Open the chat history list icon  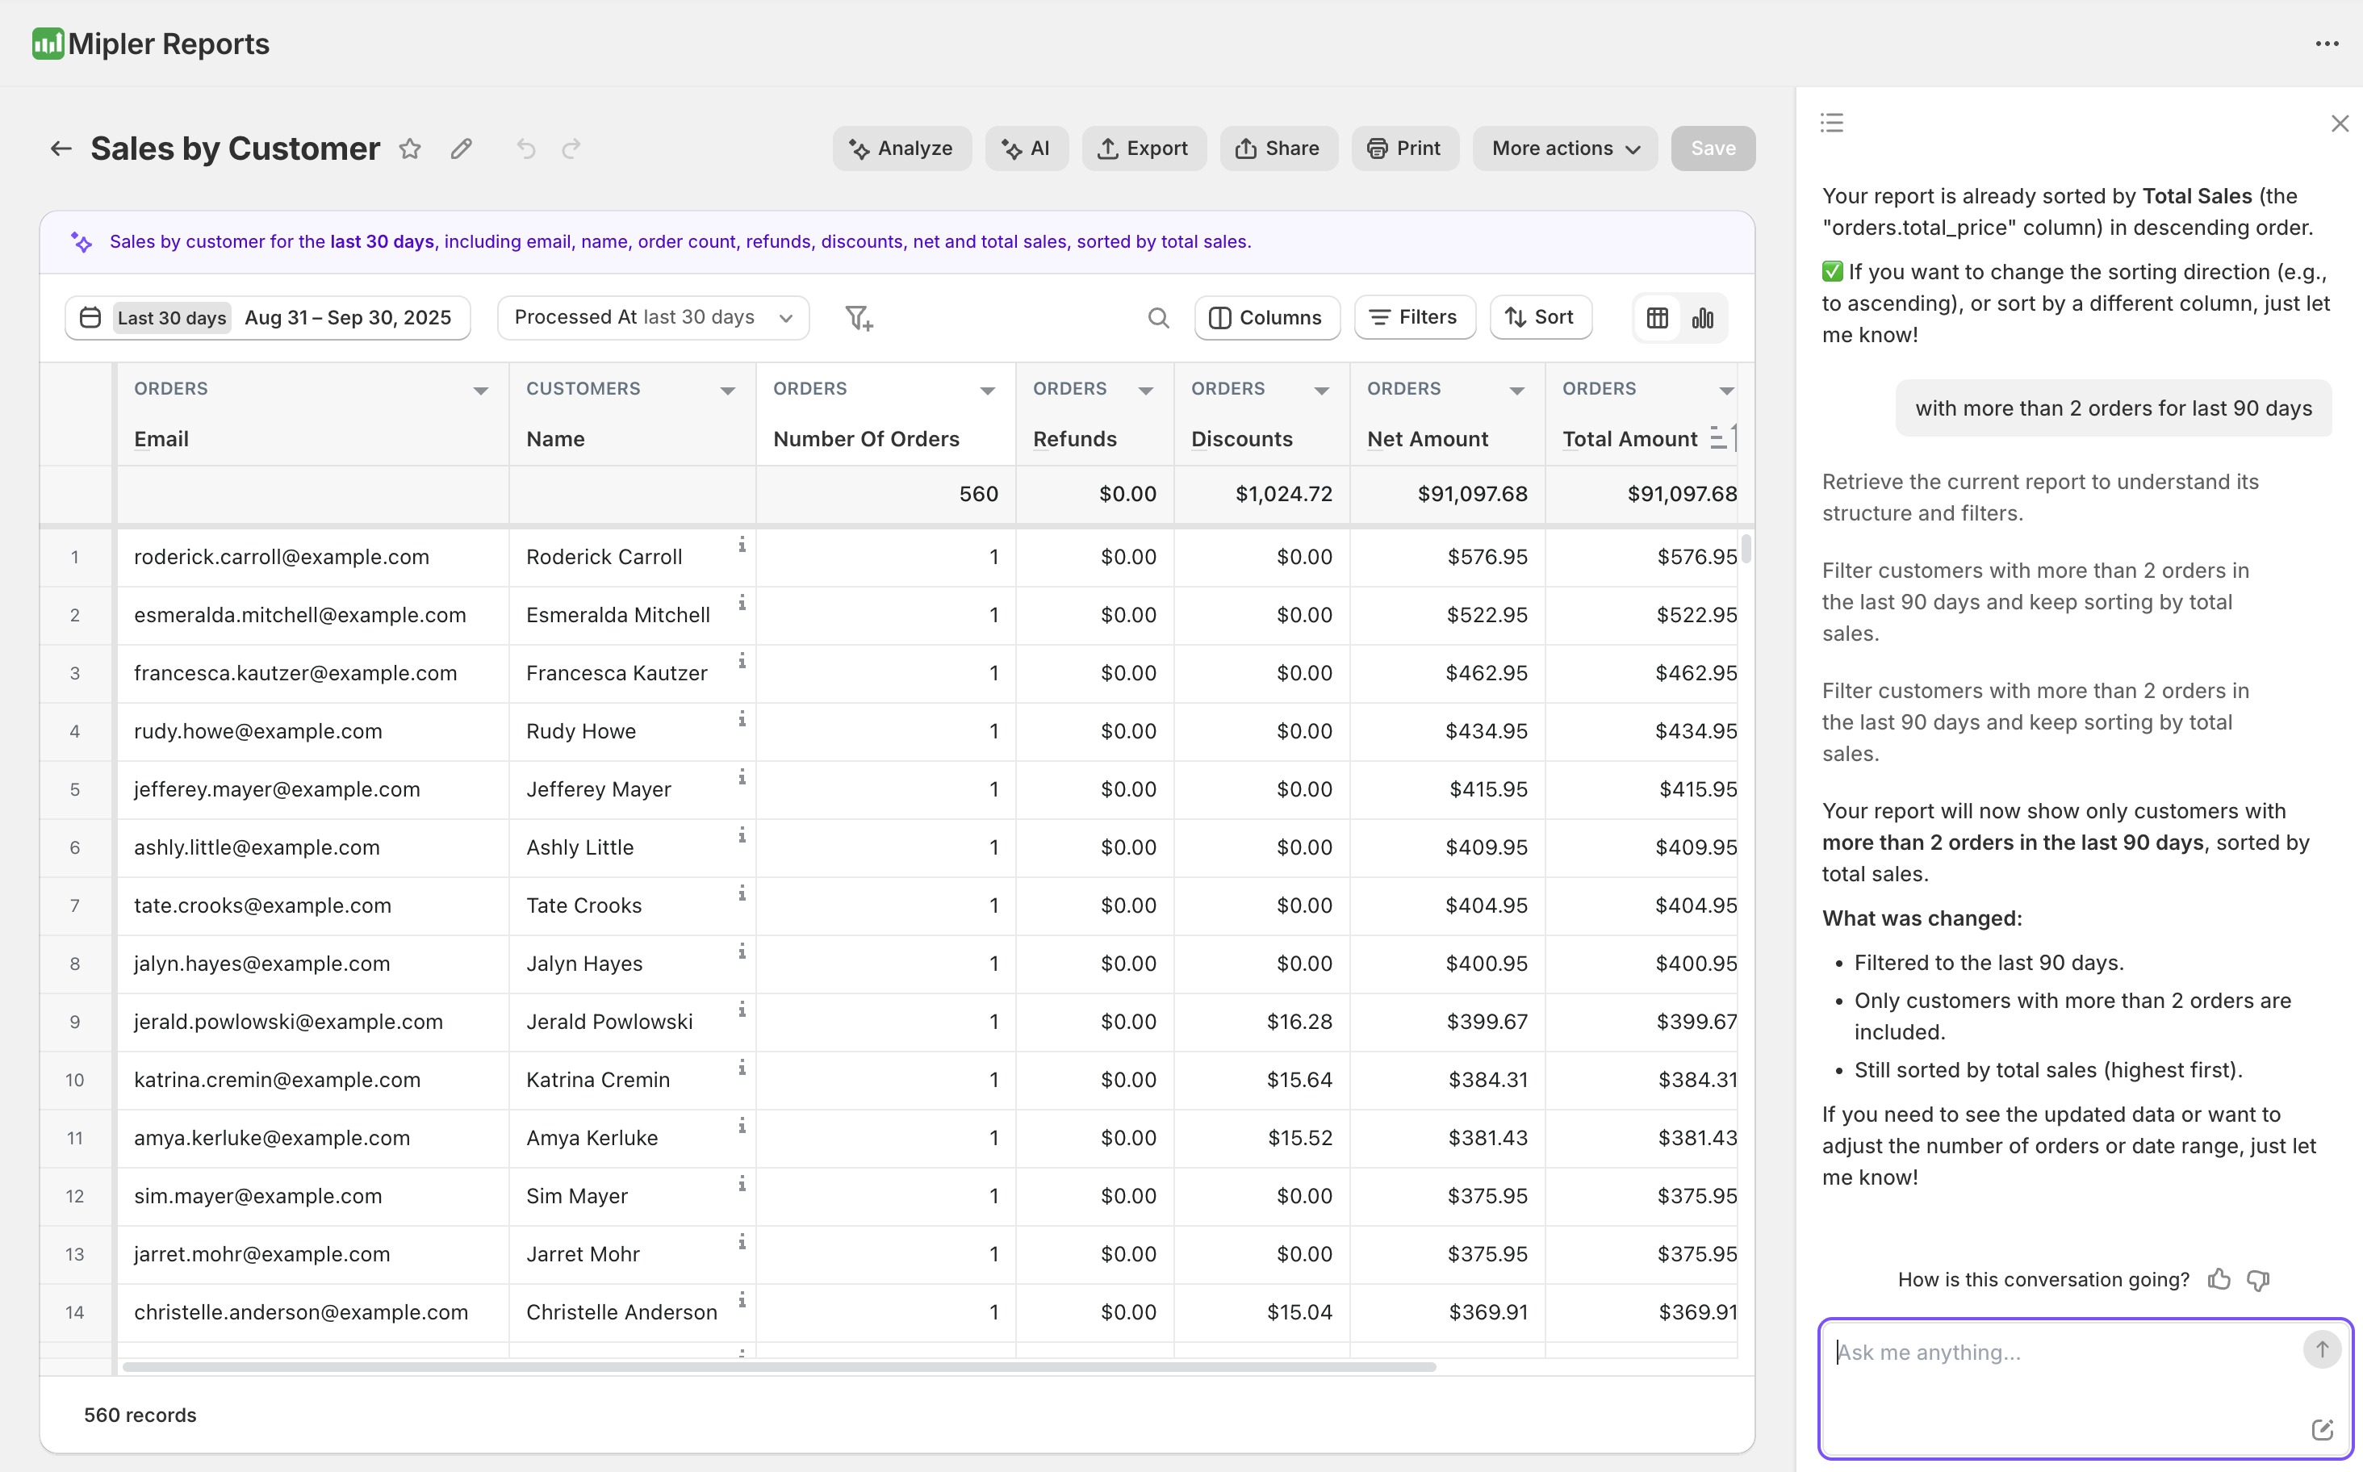(1832, 123)
